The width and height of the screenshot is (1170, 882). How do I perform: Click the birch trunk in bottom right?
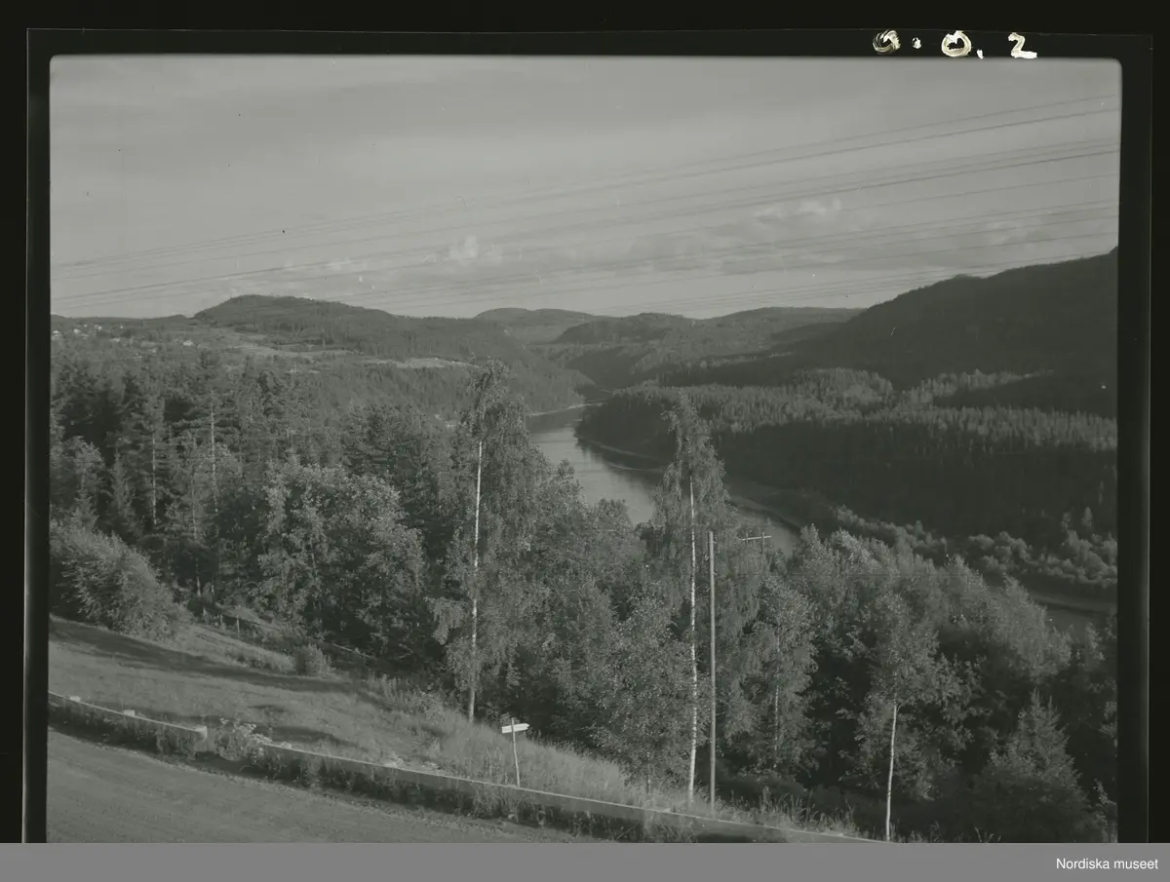coord(890,770)
